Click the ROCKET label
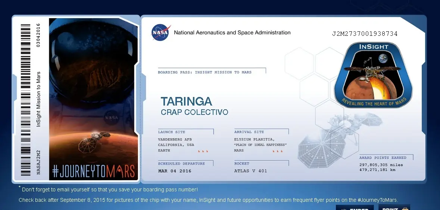Screen dimensions: 440x210 pyautogui.click(x=241, y=163)
